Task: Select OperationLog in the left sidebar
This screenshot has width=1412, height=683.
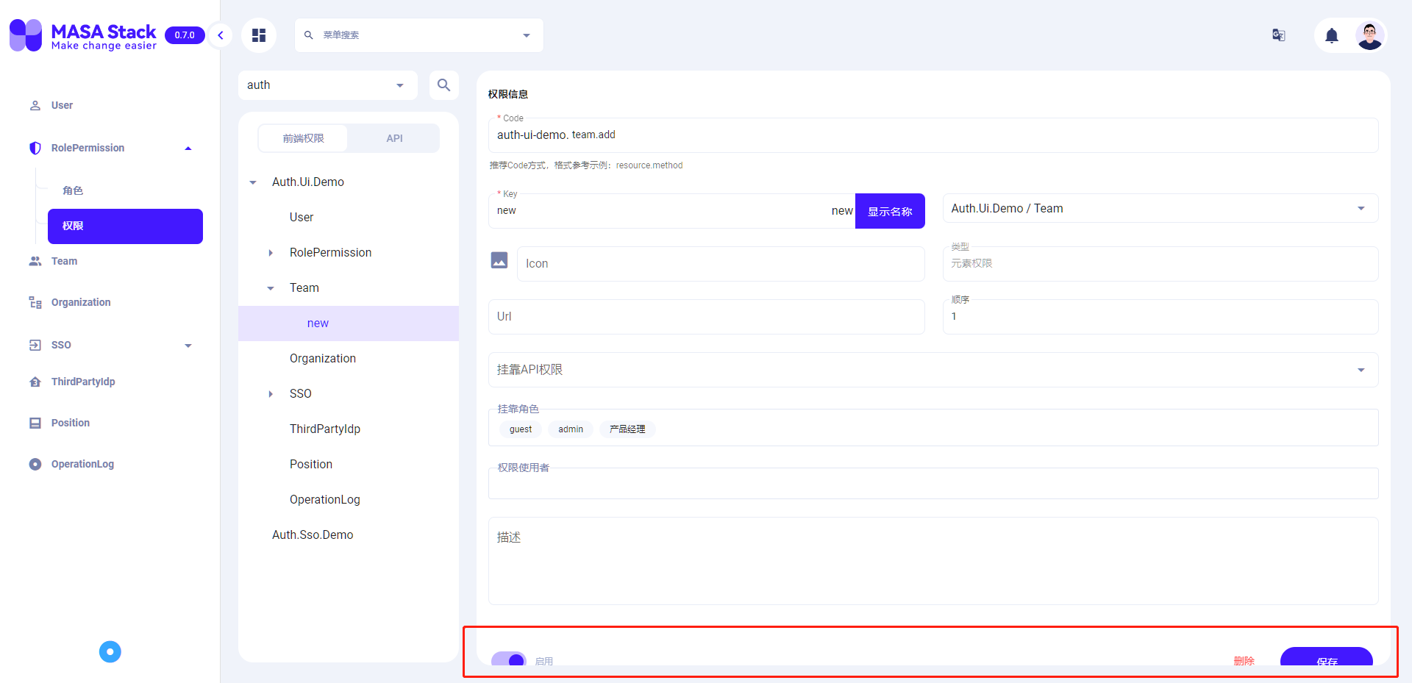Action: pos(82,464)
